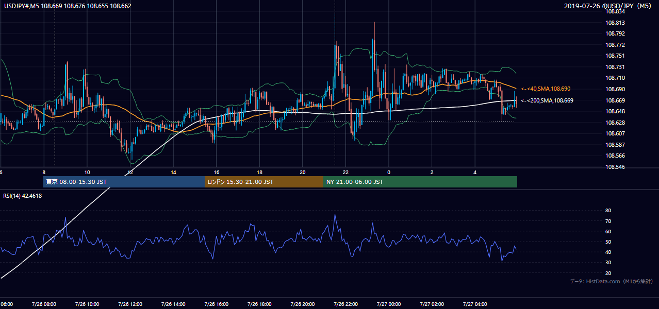The image size is (659, 309).
Task: Click the date axis label 7/27 00:00
Action: 389,304
